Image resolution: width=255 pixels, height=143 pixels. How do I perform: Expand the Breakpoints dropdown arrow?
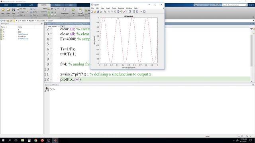(65, 15)
